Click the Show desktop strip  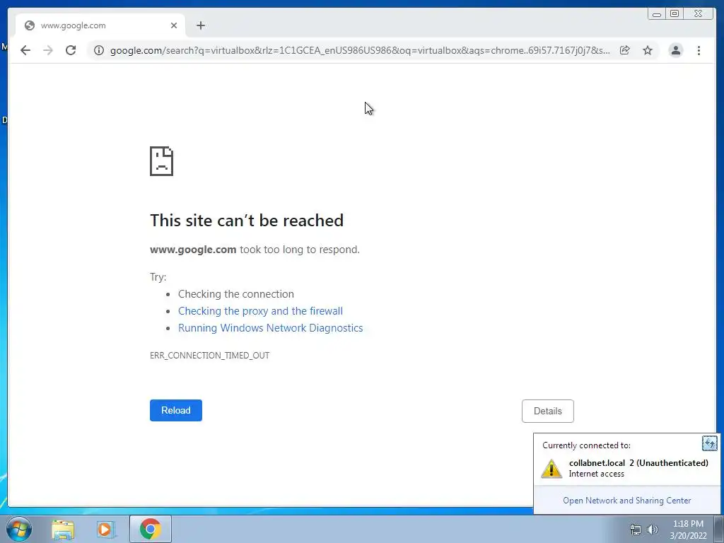(x=718, y=529)
